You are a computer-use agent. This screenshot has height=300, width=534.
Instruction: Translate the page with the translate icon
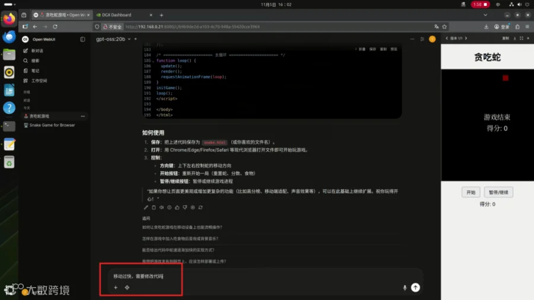[x=436, y=27]
